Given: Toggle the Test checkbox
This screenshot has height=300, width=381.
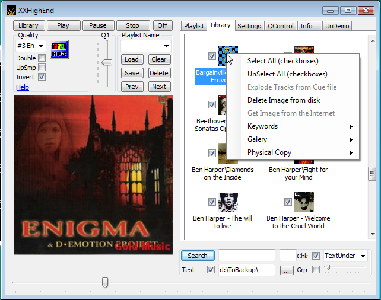Looking at the screenshot, I should [x=211, y=269].
